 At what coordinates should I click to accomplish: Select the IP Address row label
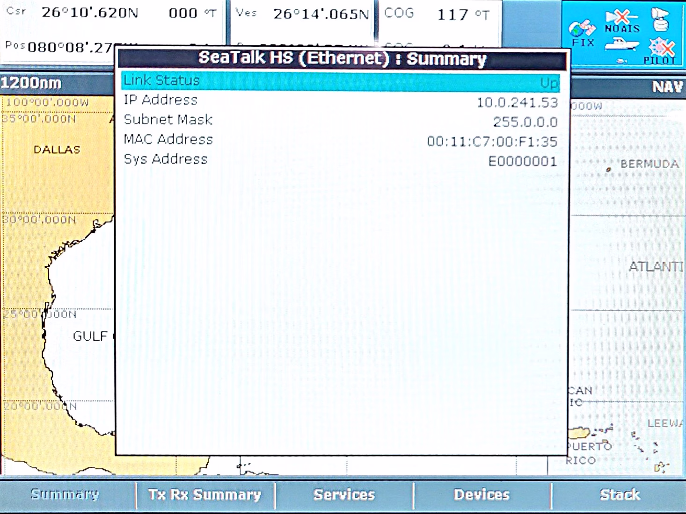pos(161,100)
